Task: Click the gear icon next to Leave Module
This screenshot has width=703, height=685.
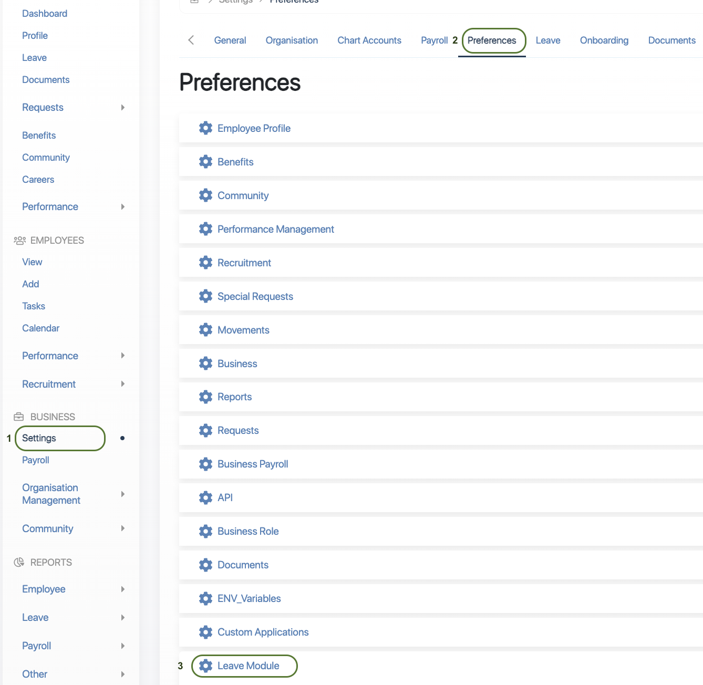Action: [x=205, y=666]
